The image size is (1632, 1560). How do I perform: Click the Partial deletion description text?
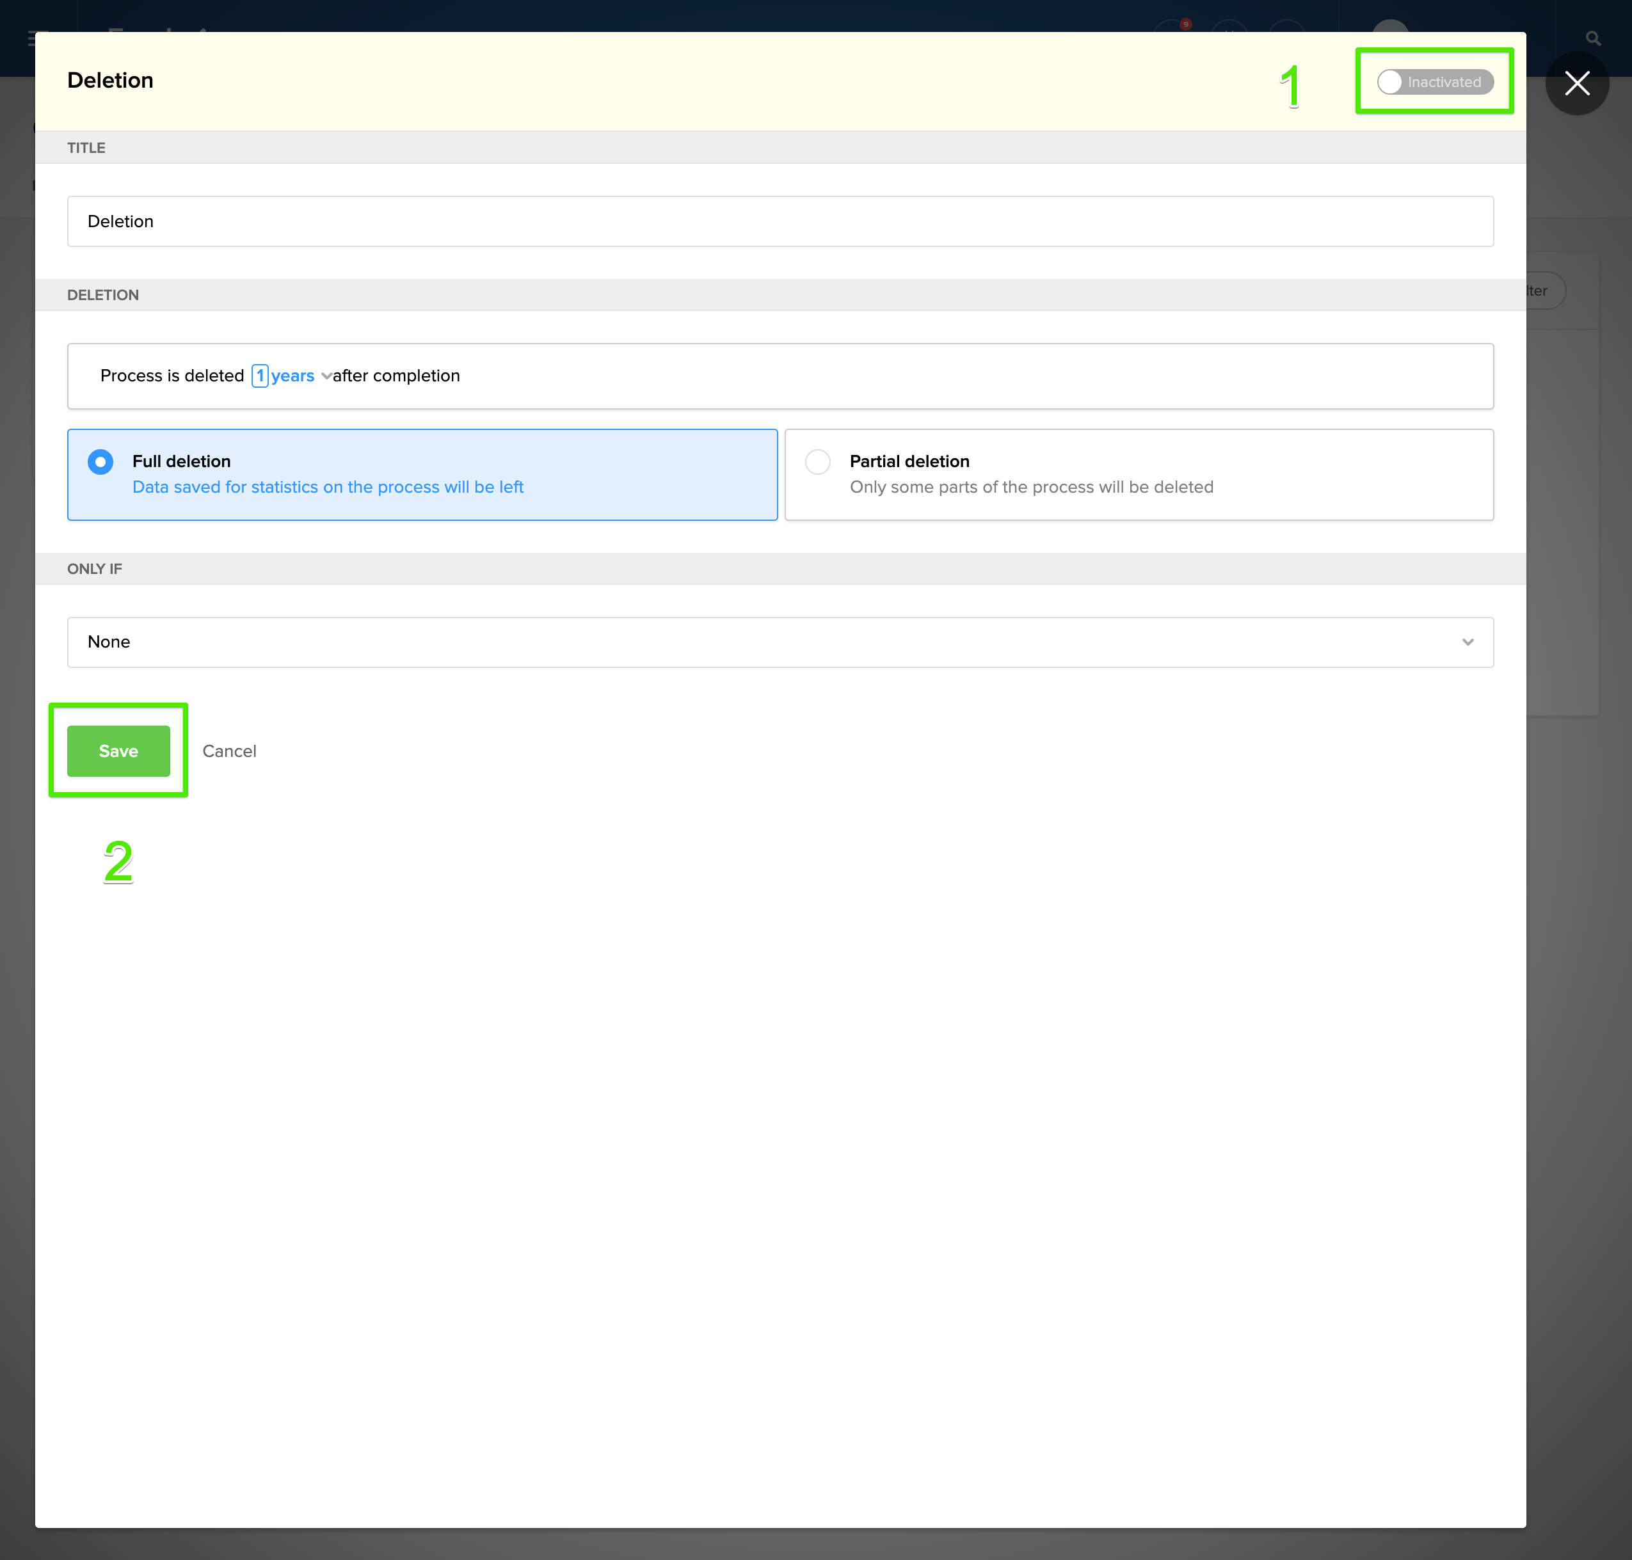pos(1030,488)
